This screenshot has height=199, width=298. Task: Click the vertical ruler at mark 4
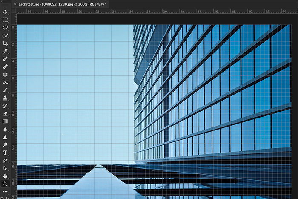pyautogui.click(x=13, y=61)
